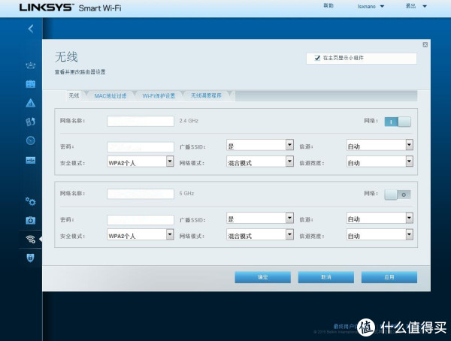Open the External Storage icon
This screenshot has width=451, height=341.
pos(31,160)
